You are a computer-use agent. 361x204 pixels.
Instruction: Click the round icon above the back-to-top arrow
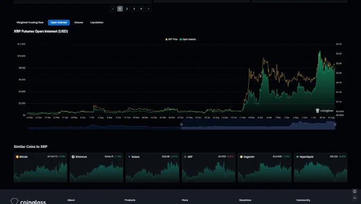pyautogui.click(x=355, y=191)
